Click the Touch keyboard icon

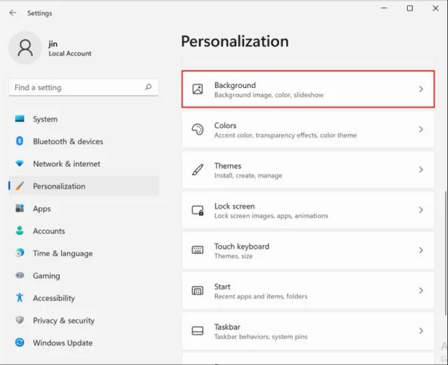click(197, 250)
